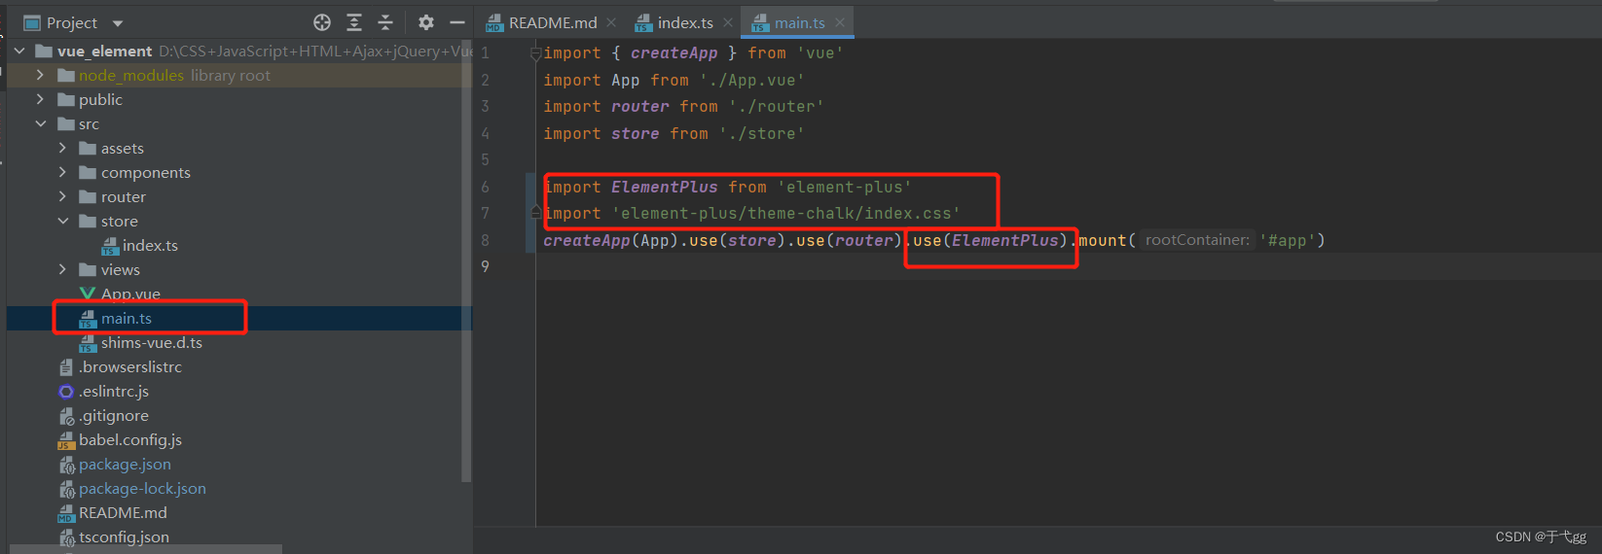1602x554 pixels.
Task: Click the 'vue' import string on line 1
Action: [x=819, y=52]
